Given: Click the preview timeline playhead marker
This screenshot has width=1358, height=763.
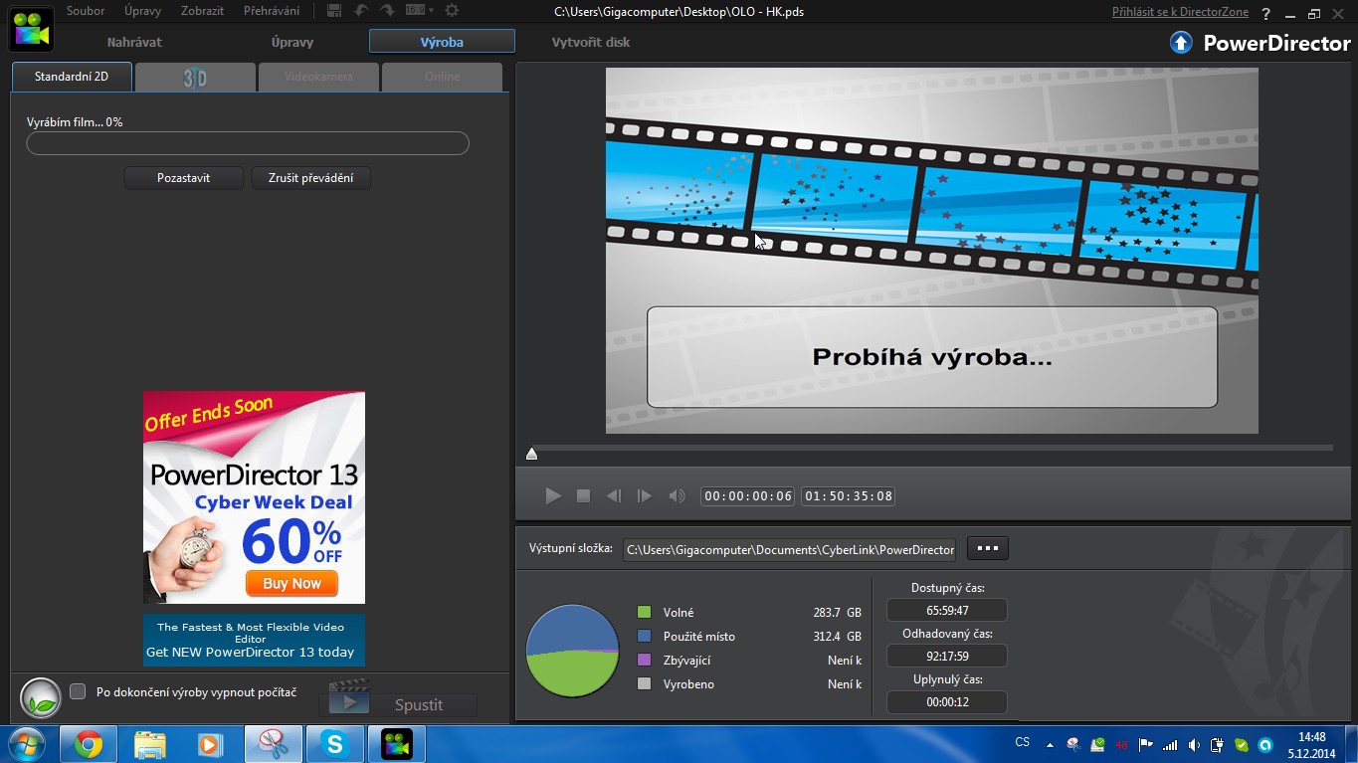Looking at the screenshot, I should click(531, 454).
